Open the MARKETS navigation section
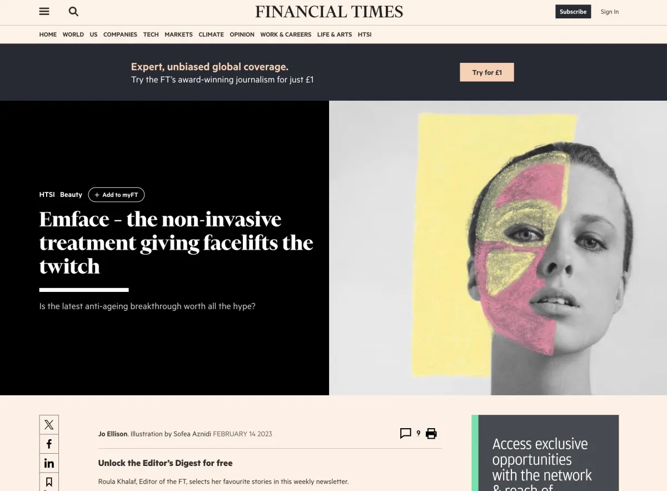Screen dimensions: 667x491 pos(178,34)
